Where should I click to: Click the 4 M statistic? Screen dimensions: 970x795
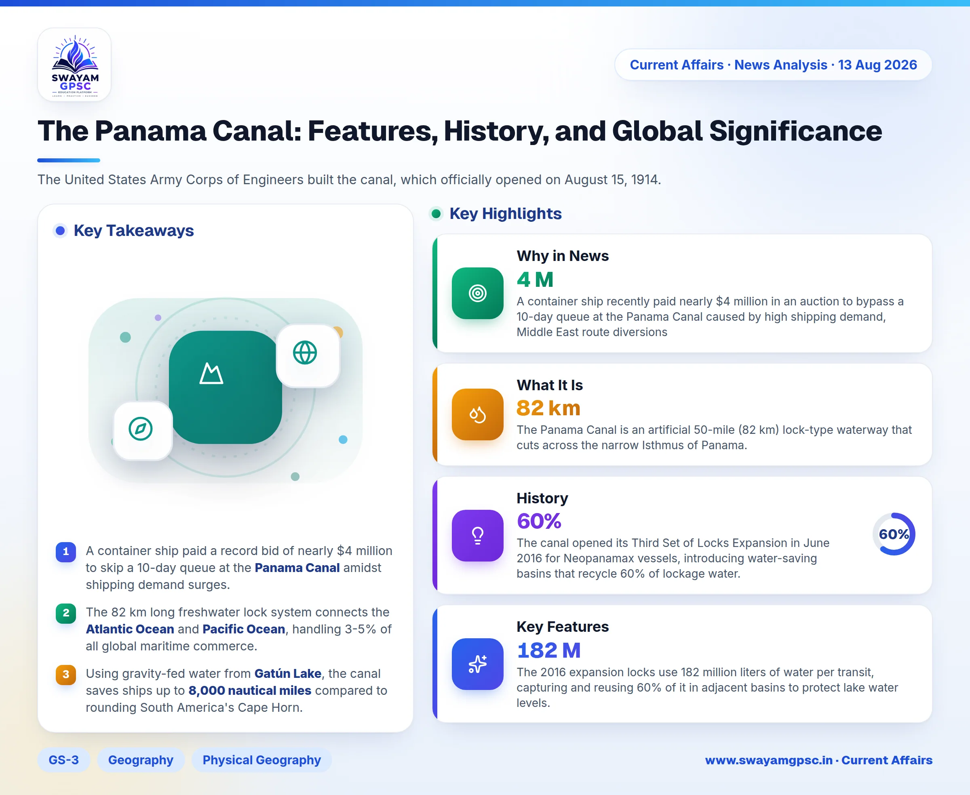point(535,280)
